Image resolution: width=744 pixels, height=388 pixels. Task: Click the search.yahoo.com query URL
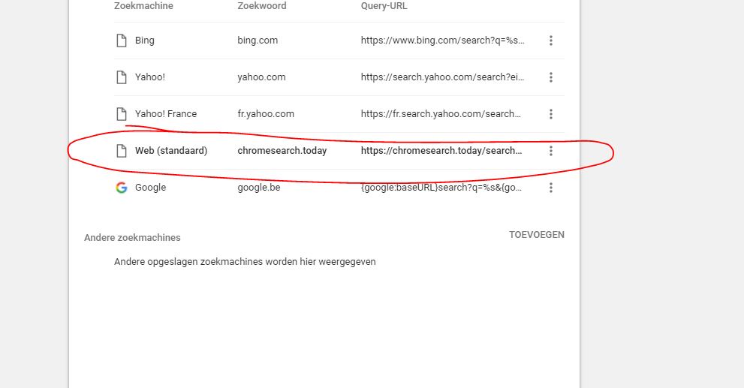443,77
